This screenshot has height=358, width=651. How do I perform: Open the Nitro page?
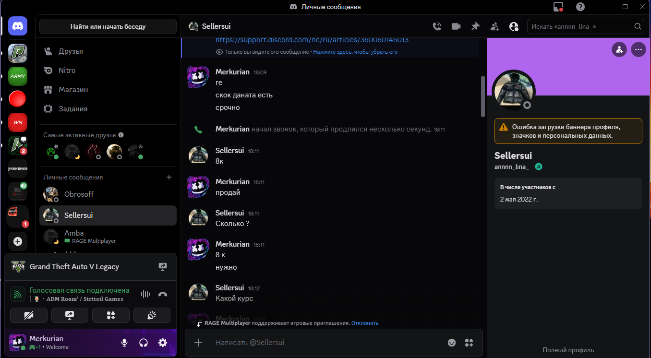click(x=67, y=71)
